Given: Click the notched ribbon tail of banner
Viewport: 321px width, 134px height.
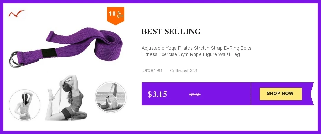Looking at the screenshot, I should click(x=312, y=94).
